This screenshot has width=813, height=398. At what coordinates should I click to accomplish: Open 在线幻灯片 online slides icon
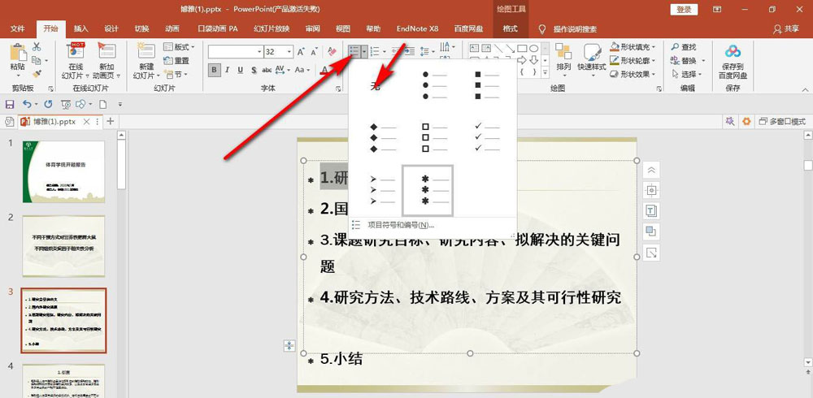pyautogui.click(x=76, y=51)
